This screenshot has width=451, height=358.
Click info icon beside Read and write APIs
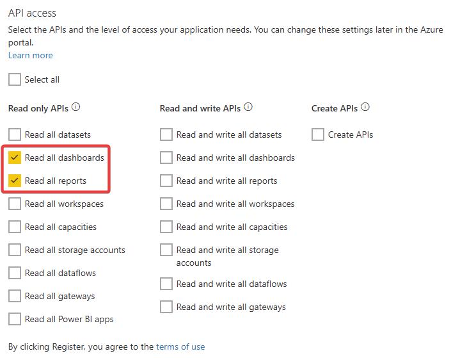pos(248,107)
